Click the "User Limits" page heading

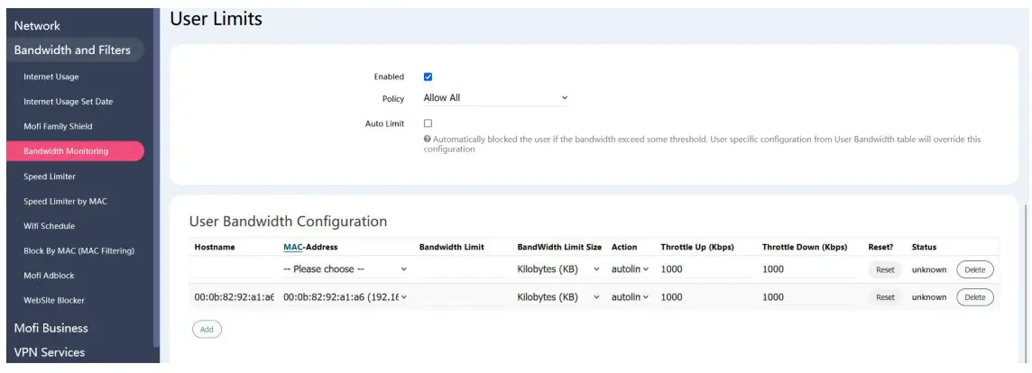click(216, 19)
